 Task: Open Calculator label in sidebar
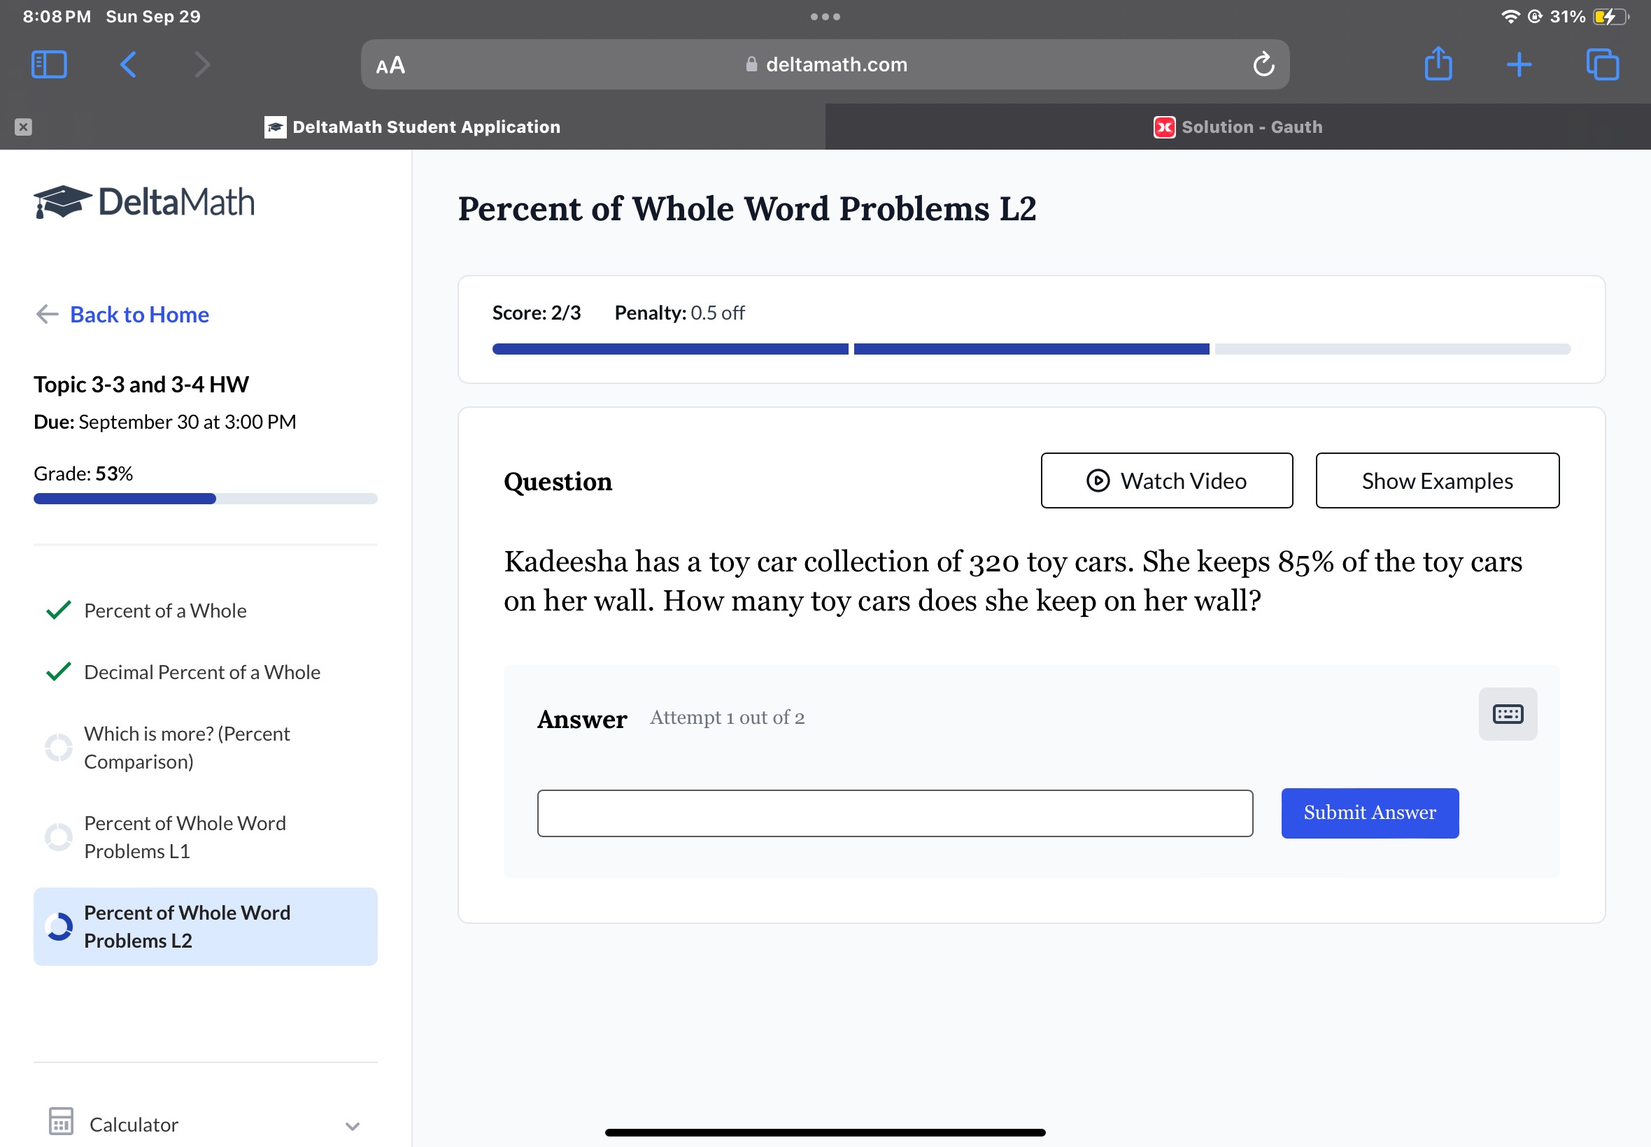134,1125
